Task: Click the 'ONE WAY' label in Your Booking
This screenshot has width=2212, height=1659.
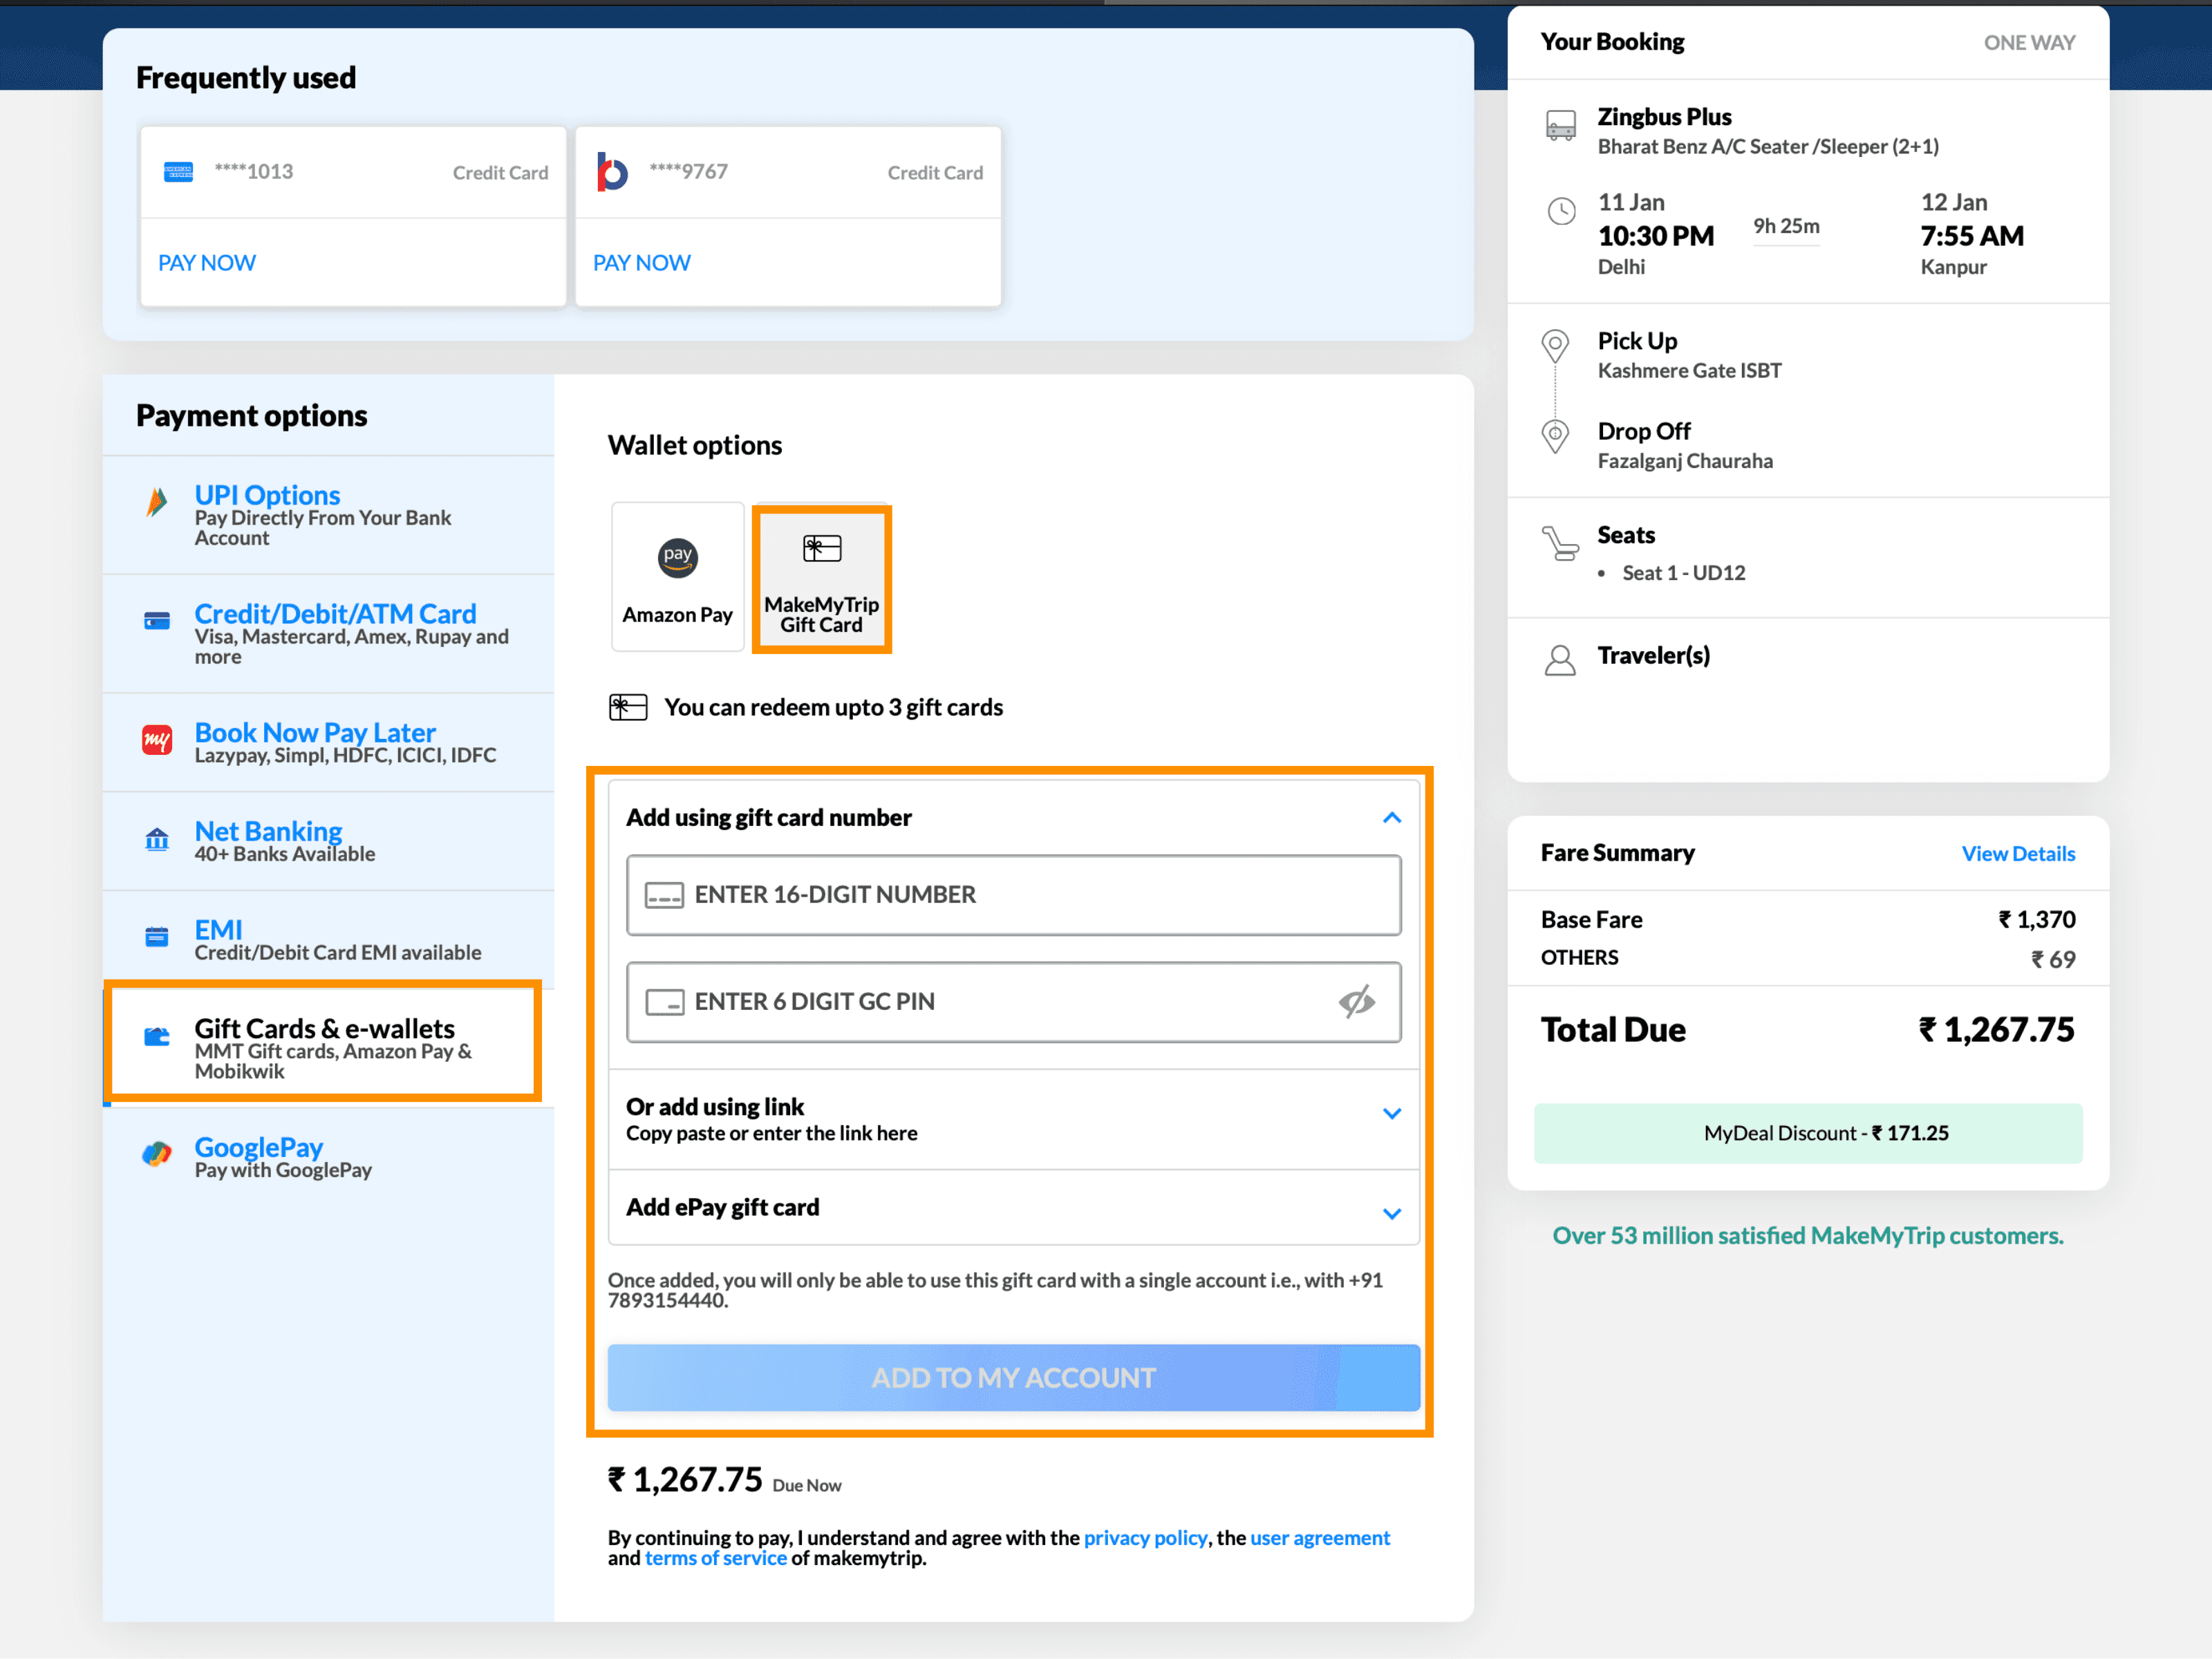Action: [x=2029, y=43]
